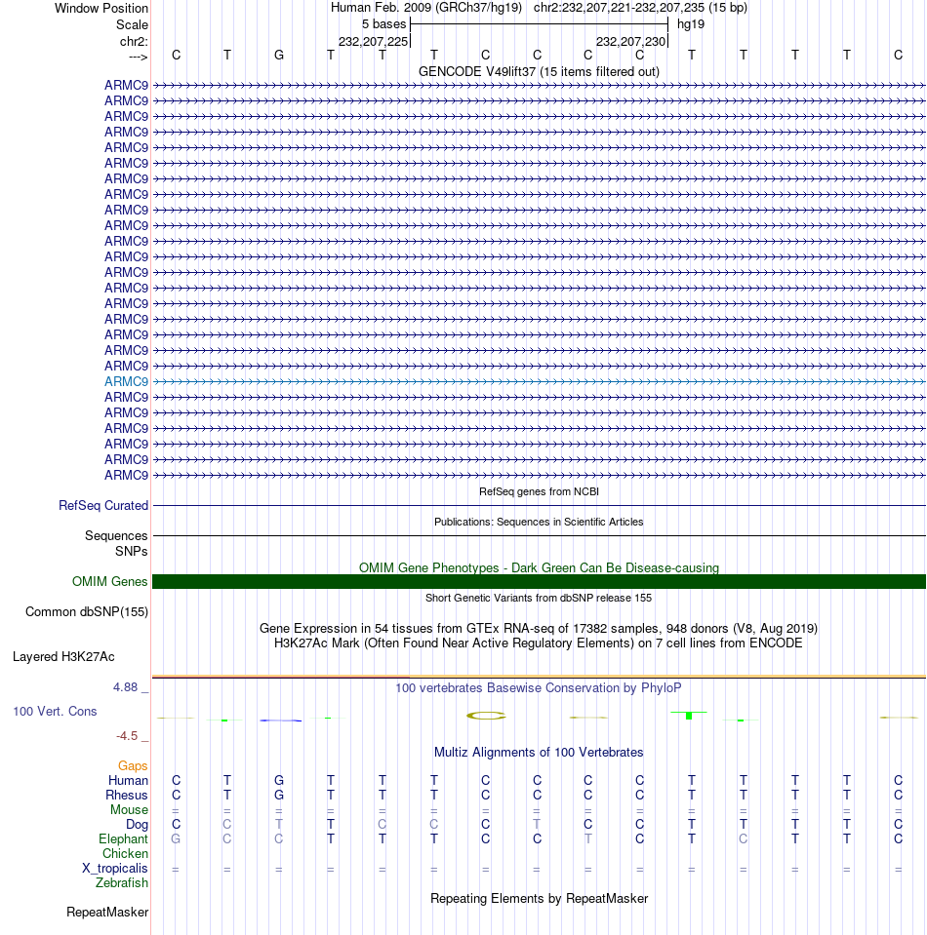Viewport: 927px width, 935px height.
Task: Click the chr2: base position label
Action: (134, 41)
